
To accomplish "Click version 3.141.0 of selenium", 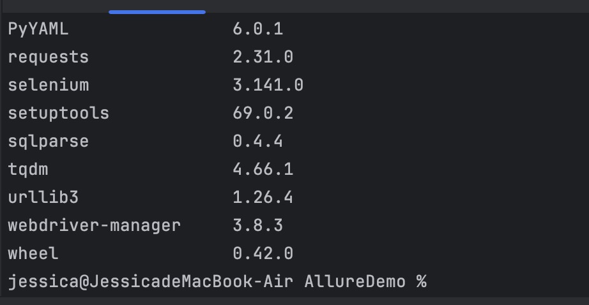I will [268, 85].
